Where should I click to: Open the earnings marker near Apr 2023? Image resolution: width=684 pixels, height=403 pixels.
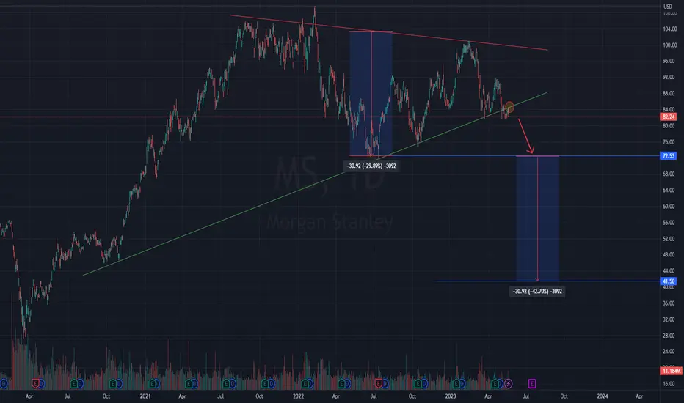pos(495,383)
